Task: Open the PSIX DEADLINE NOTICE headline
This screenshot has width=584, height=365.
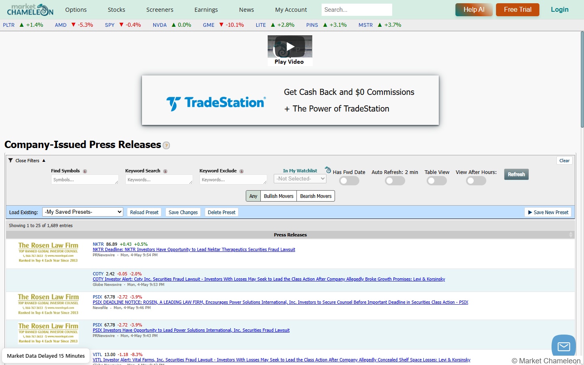Action: pyautogui.click(x=280, y=303)
